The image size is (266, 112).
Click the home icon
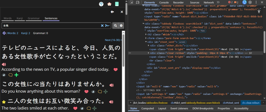click(109, 4)
